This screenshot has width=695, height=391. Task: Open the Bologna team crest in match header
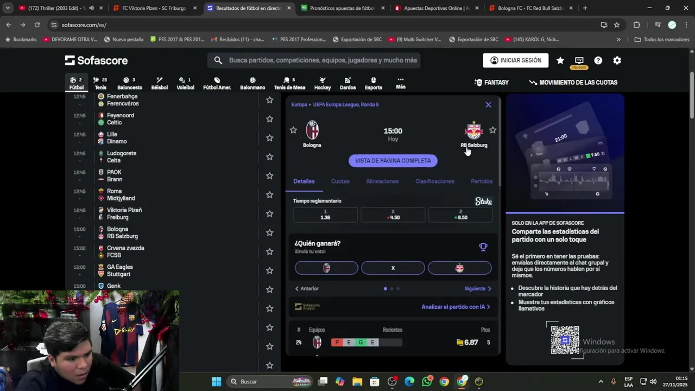[x=312, y=130]
